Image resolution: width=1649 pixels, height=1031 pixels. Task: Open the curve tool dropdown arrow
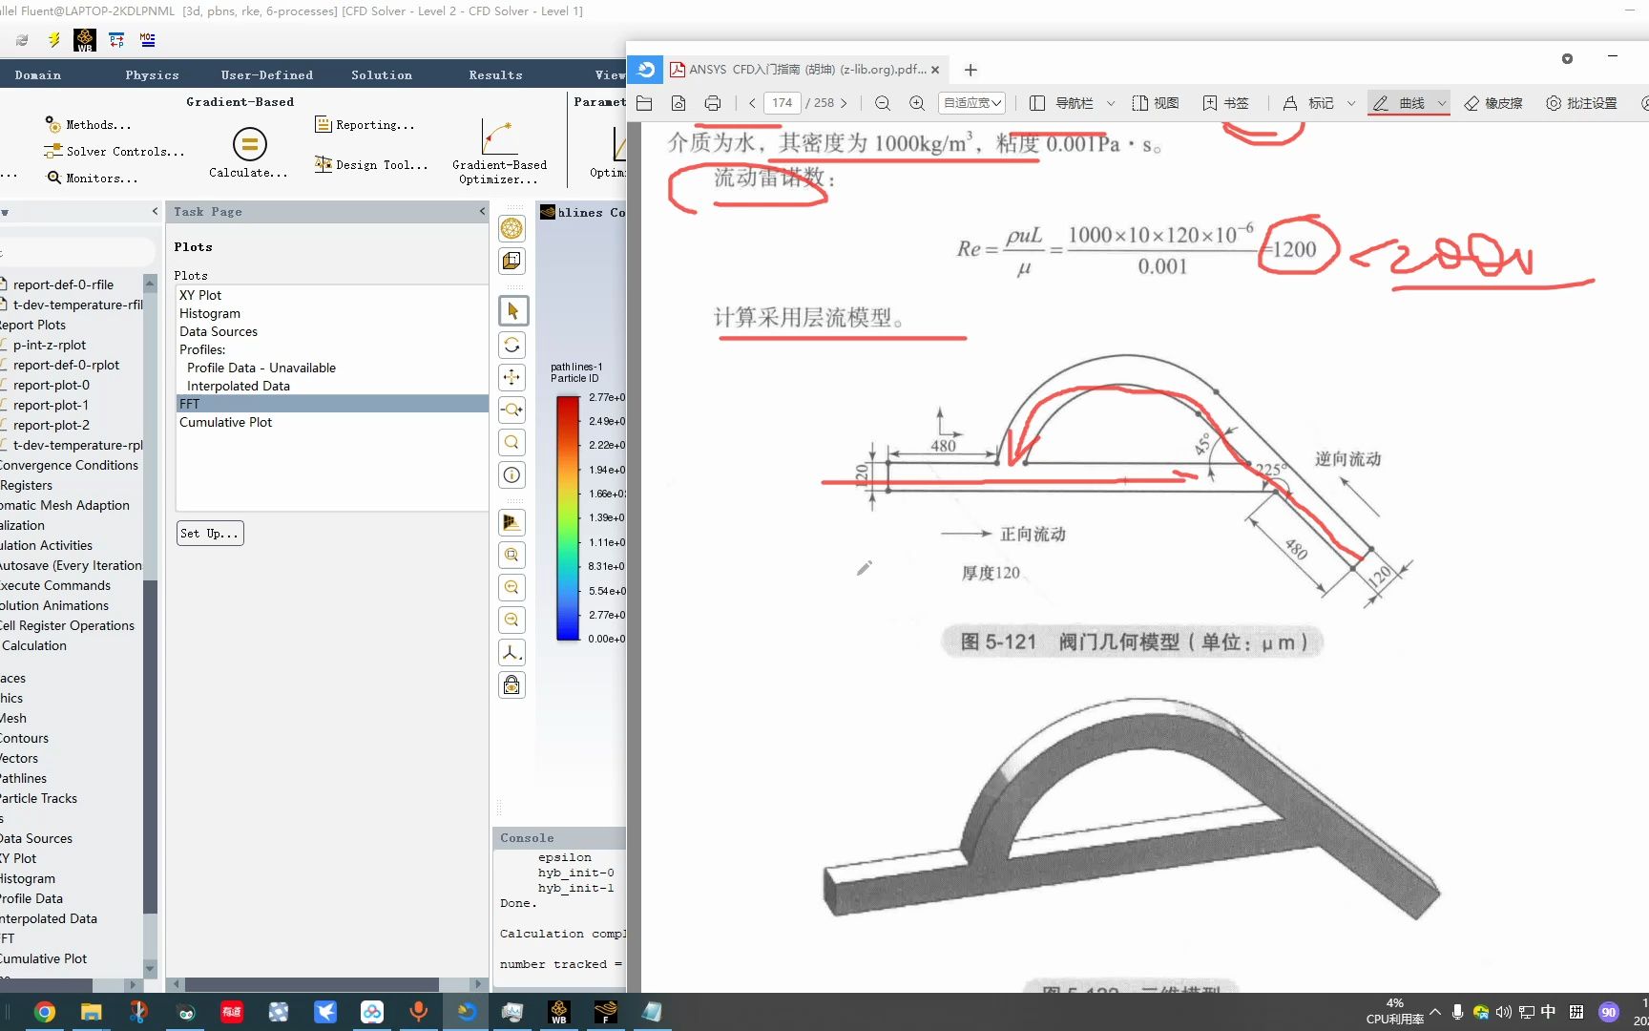[1441, 103]
